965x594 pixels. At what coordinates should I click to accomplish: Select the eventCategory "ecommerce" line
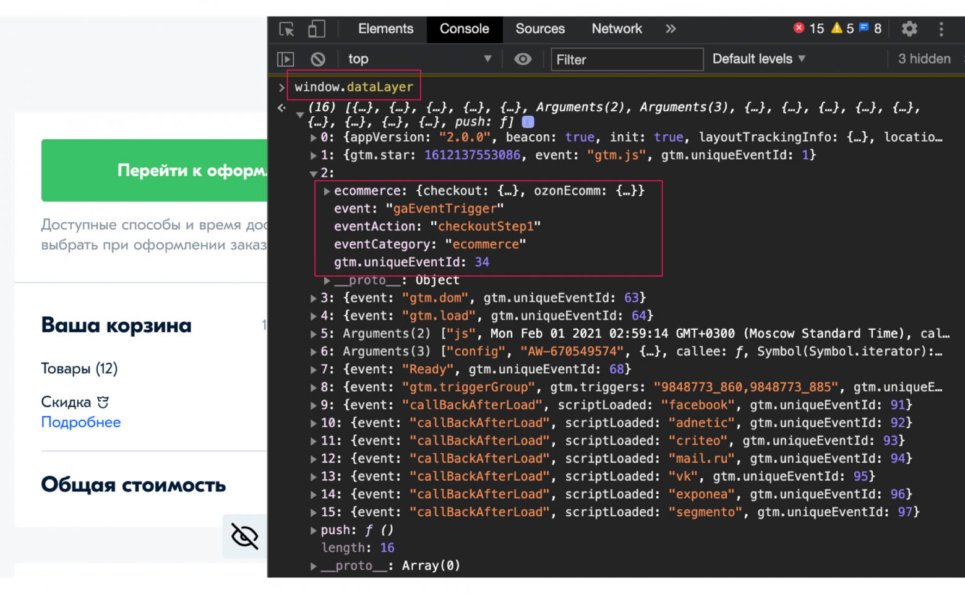pos(430,244)
